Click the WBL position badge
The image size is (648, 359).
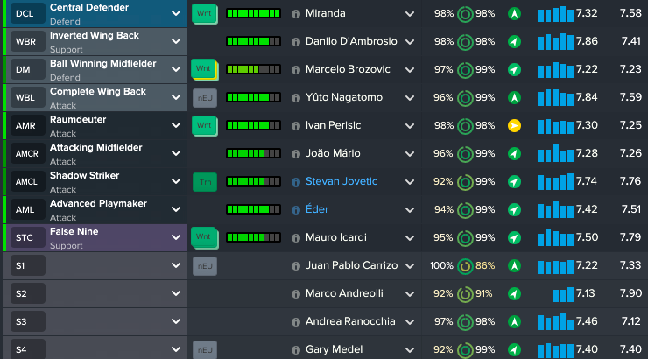click(25, 98)
